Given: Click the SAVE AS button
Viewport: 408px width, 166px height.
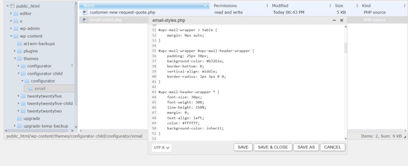Looking at the screenshot, I should (306, 147).
